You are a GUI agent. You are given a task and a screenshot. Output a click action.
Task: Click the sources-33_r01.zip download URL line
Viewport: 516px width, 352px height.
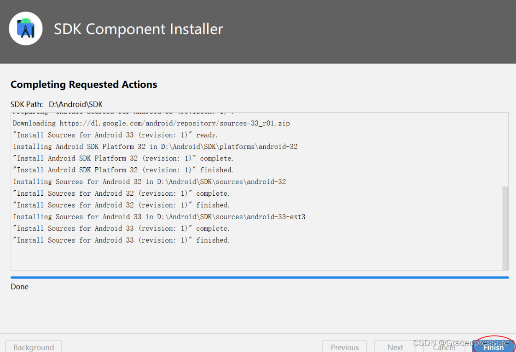(151, 123)
